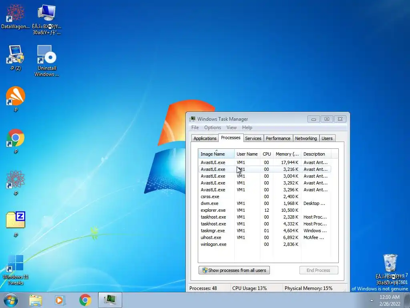Select AvastUI.exe row using 3,216 K
Viewport: 410px width, 308px height.
pos(265,169)
